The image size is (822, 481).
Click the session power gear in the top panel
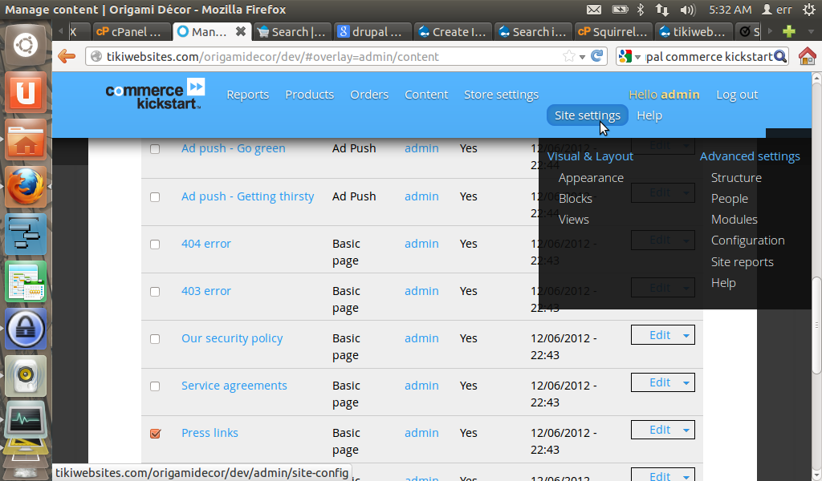pos(811,10)
